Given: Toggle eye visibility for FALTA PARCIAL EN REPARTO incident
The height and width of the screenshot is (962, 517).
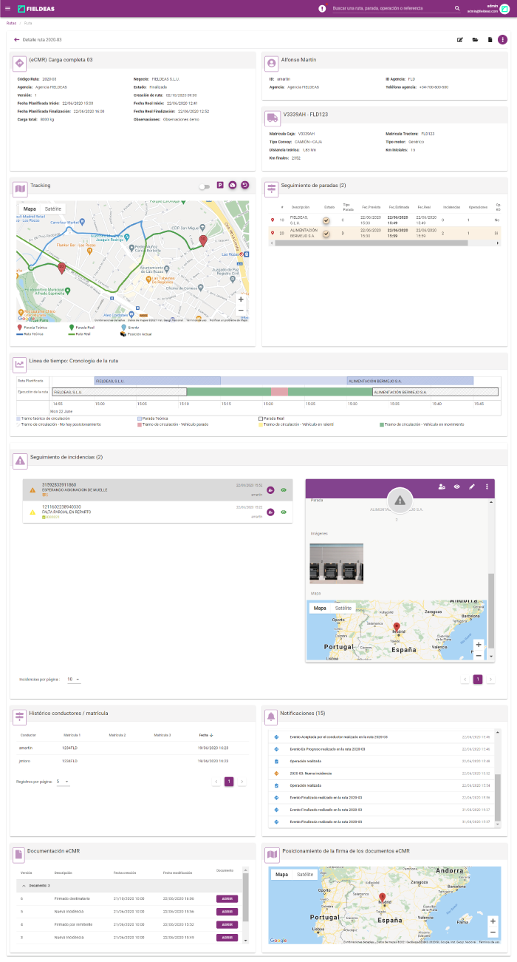Looking at the screenshot, I should click(283, 512).
